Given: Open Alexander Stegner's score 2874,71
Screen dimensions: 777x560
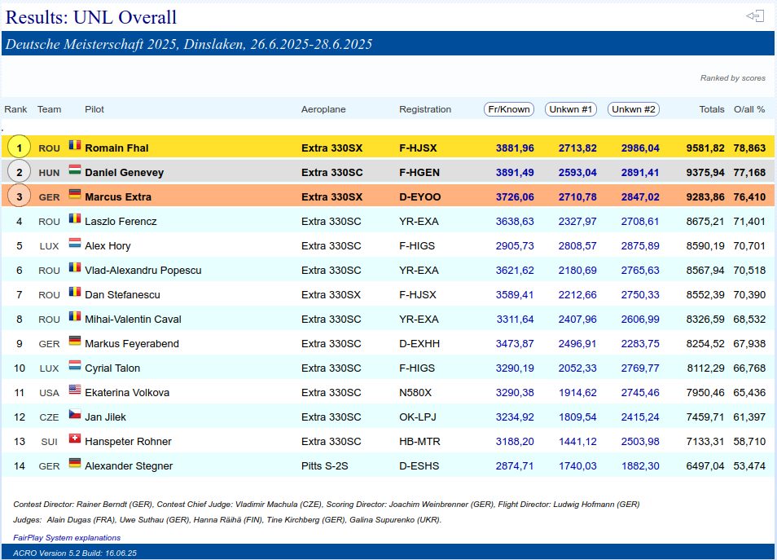Looking at the screenshot, I should click(x=515, y=465).
